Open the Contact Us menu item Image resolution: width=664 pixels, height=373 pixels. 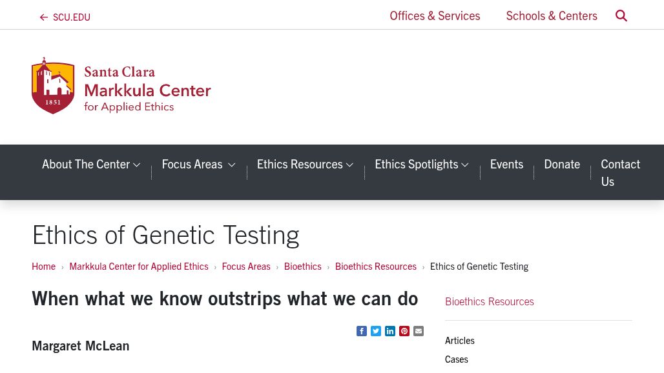point(620,172)
